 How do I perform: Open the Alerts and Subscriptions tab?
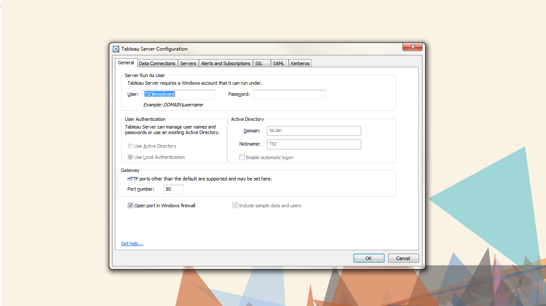[x=225, y=63]
